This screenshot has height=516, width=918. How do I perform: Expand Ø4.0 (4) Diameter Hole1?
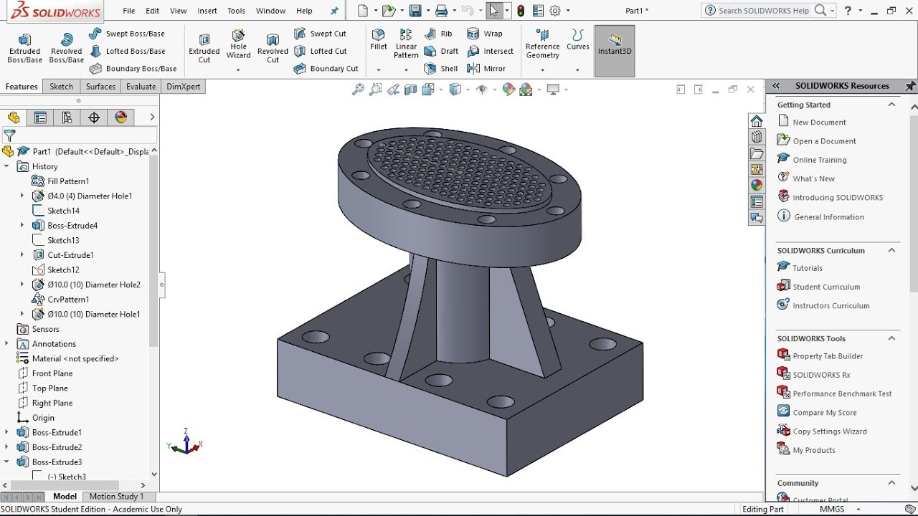(x=22, y=196)
